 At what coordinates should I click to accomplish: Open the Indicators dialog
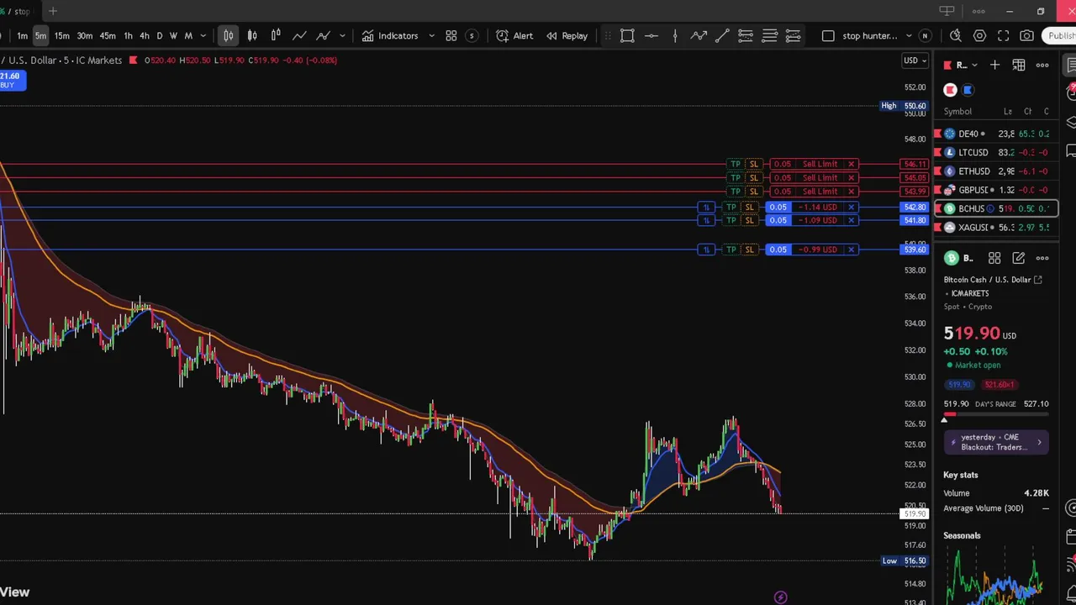point(390,35)
